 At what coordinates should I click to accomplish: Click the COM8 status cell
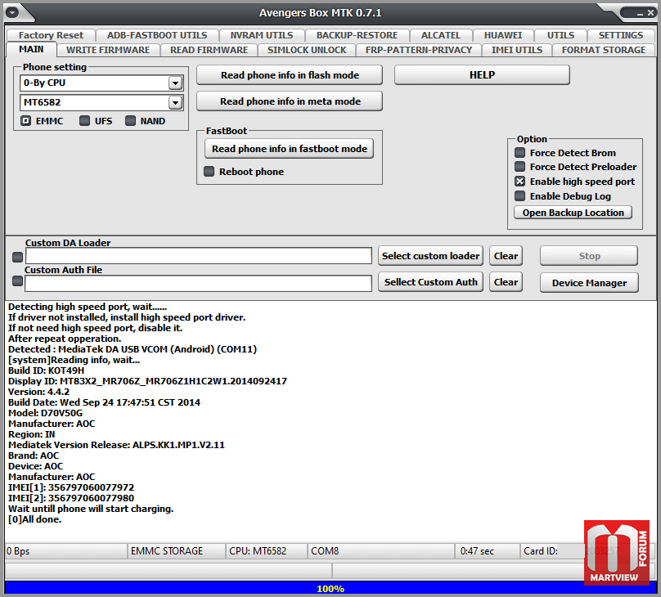tap(381, 551)
